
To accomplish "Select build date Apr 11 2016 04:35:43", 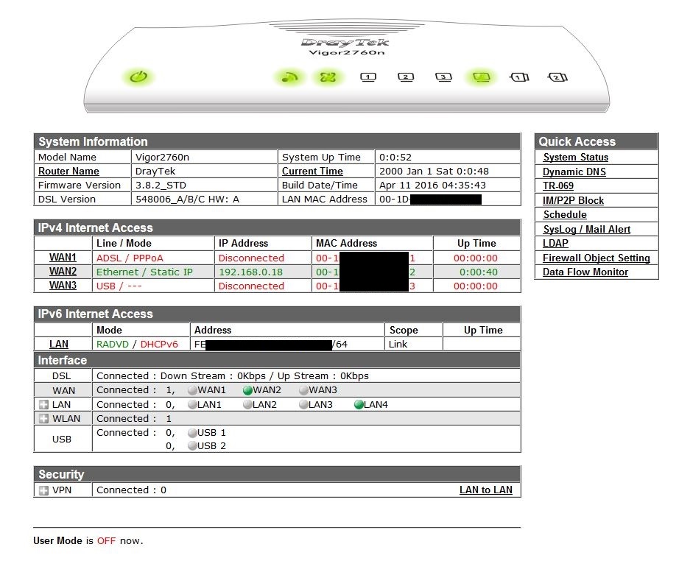I will click(432, 186).
